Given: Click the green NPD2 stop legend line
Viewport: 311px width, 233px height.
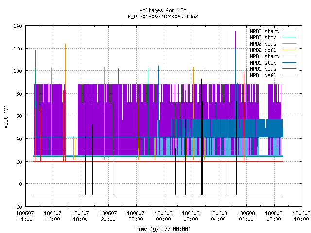Looking at the screenshot, I should tap(289, 37).
